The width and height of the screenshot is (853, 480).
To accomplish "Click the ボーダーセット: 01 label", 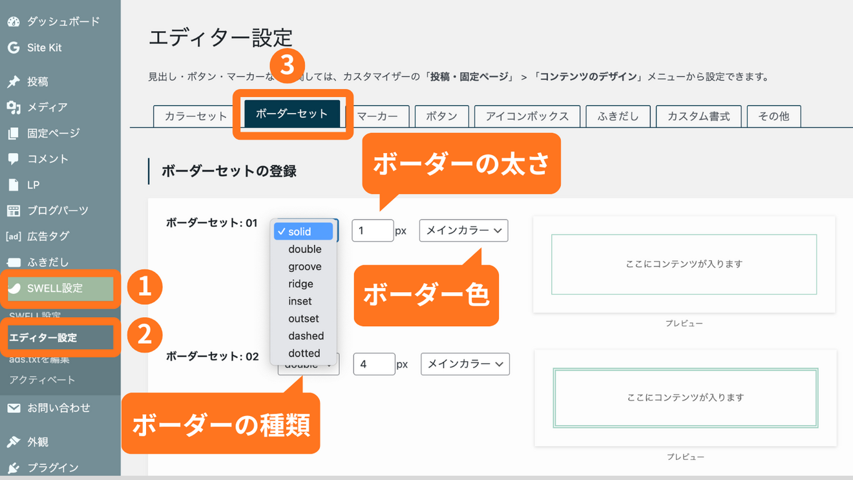I will click(213, 223).
